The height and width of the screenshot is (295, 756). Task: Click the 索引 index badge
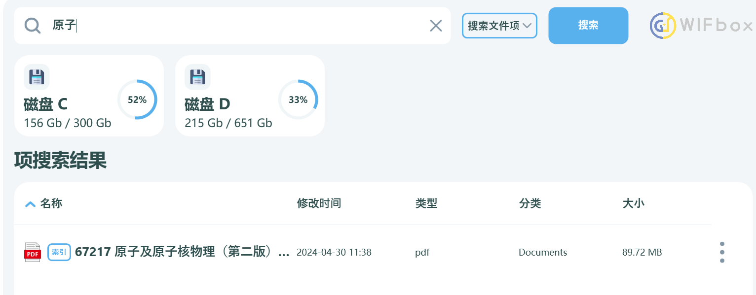[x=59, y=252]
